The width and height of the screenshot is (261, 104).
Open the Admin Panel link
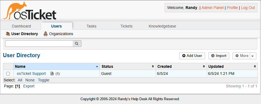(212, 8)
